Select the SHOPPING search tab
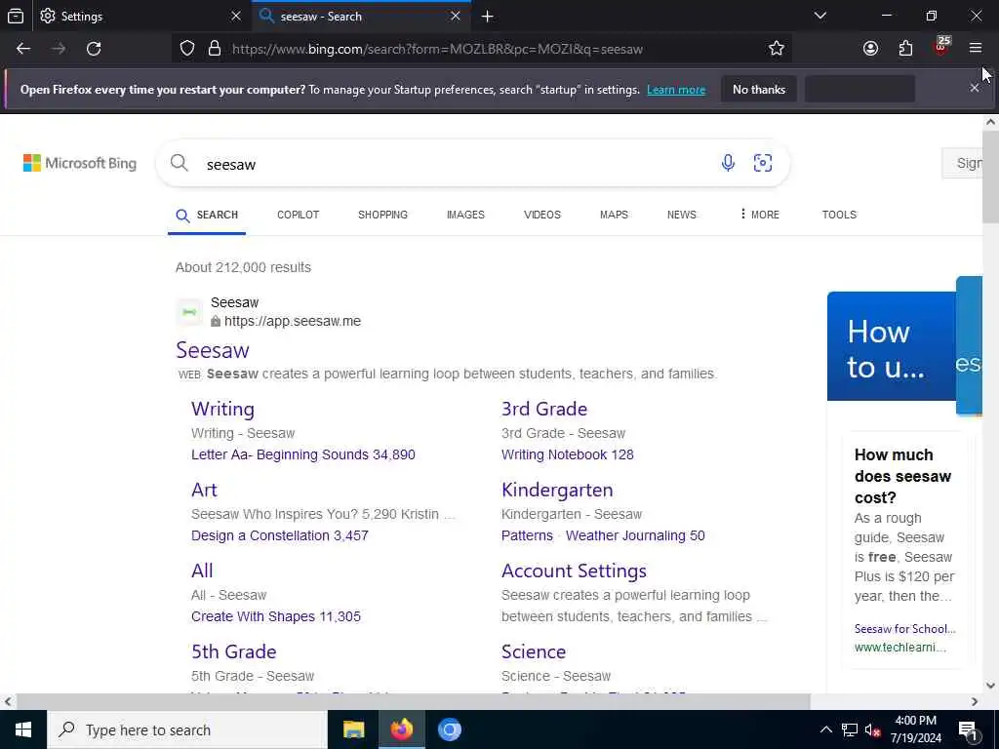The width and height of the screenshot is (999, 749). (x=382, y=215)
